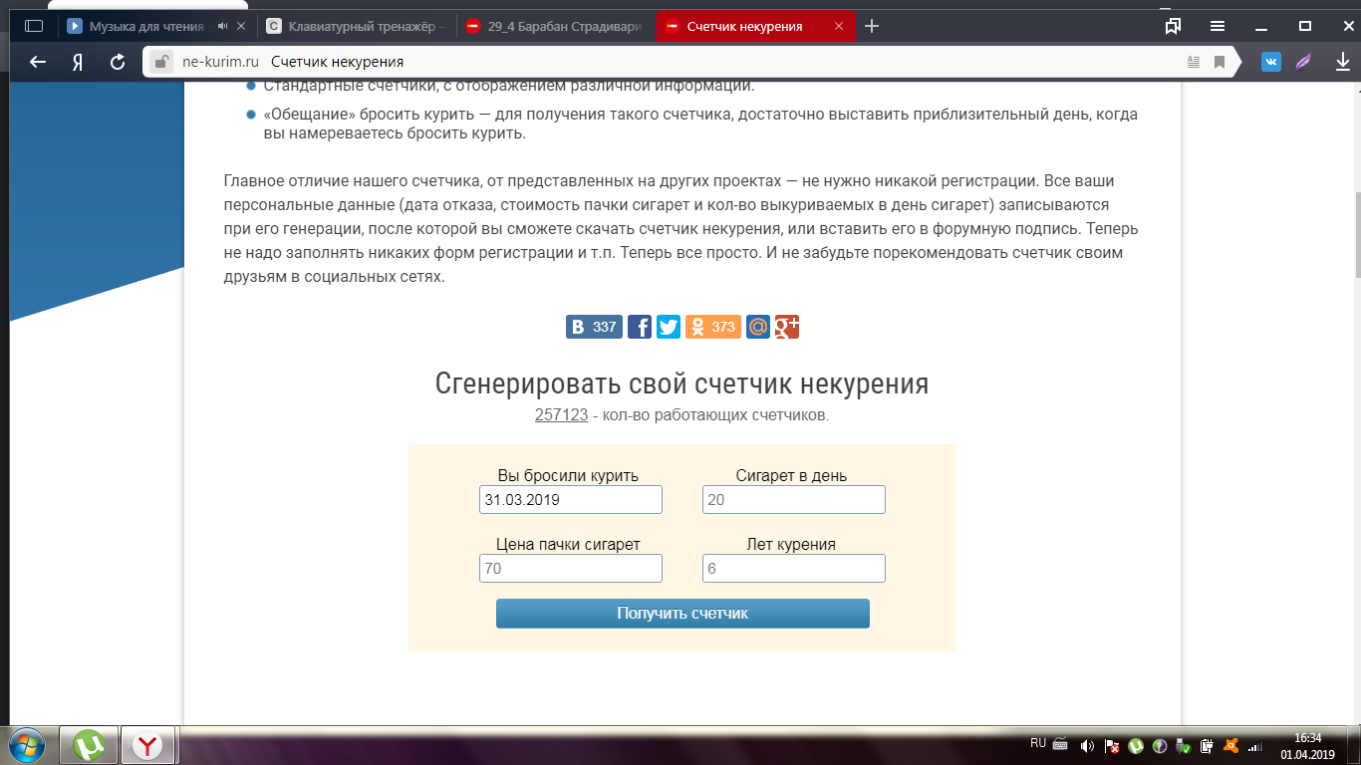Open the Avast antivirus tray icon
The image size is (1361, 765).
1231,746
